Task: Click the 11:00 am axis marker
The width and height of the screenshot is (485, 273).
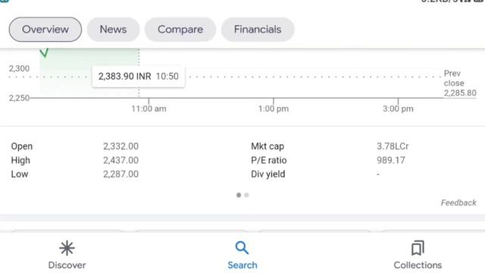Action: coord(149,108)
